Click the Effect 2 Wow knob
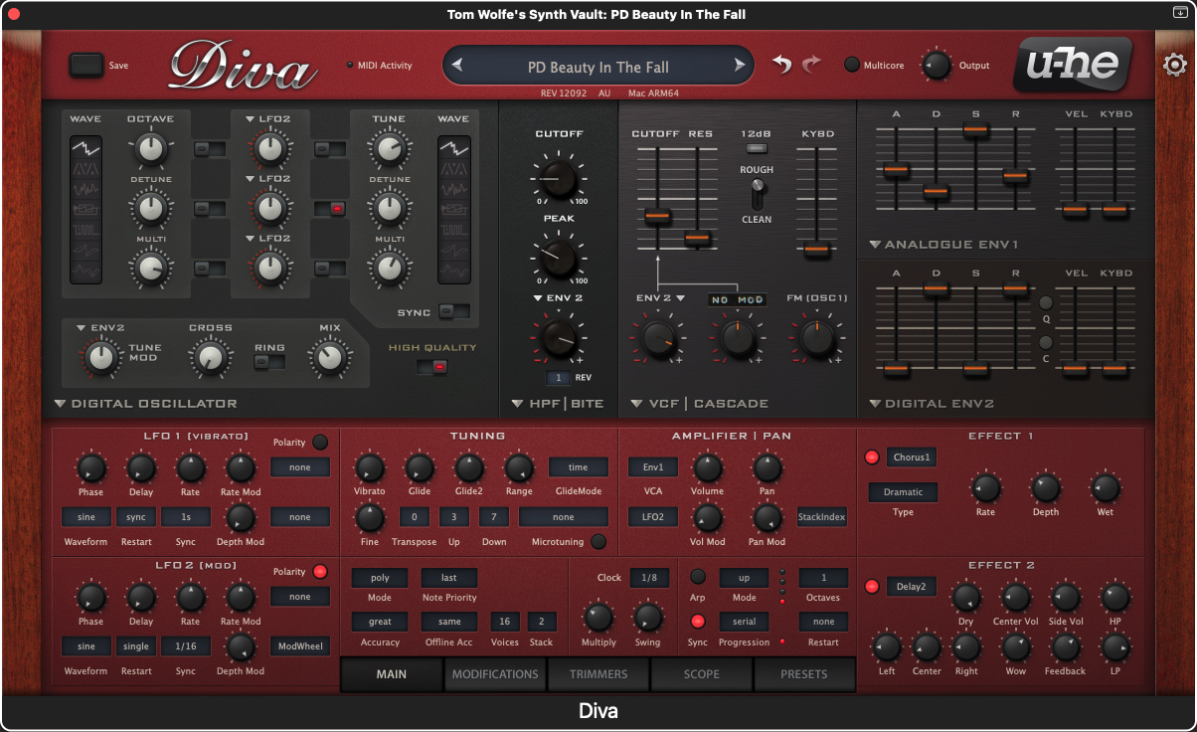Image resolution: width=1197 pixels, height=732 pixels. [1015, 647]
